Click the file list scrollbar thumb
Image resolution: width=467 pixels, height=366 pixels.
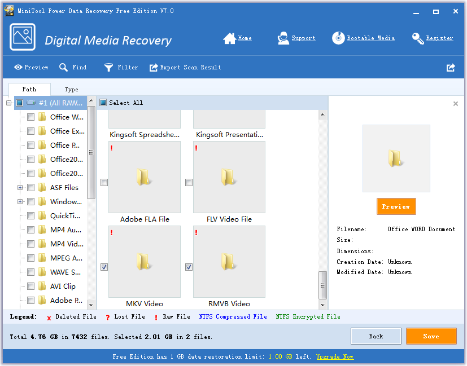pos(322,285)
